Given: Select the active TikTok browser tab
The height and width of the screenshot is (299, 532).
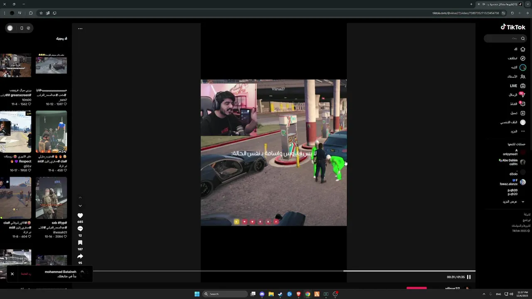Looking at the screenshot, I should click(x=499, y=4).
